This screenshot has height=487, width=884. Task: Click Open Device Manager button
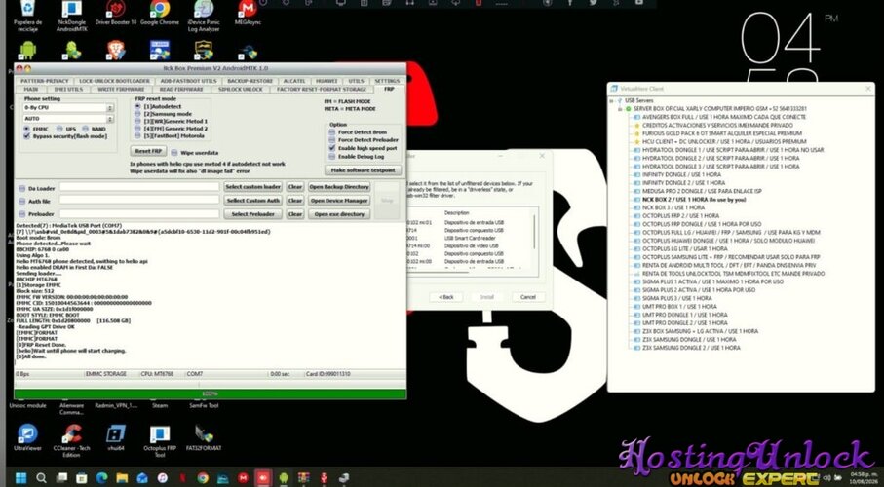339,200
